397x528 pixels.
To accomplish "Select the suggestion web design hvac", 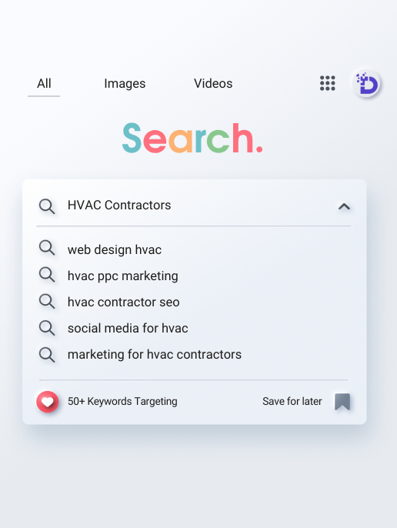I will click(115, 250).
